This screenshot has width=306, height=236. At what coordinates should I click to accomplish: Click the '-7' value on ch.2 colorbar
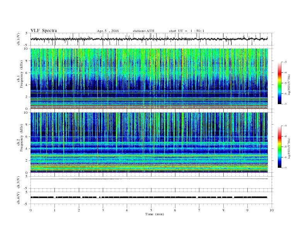(x=285, y=168)
